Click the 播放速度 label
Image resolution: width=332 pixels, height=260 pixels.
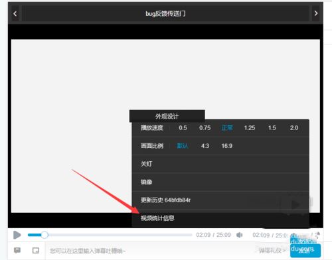tap(152, 128)
